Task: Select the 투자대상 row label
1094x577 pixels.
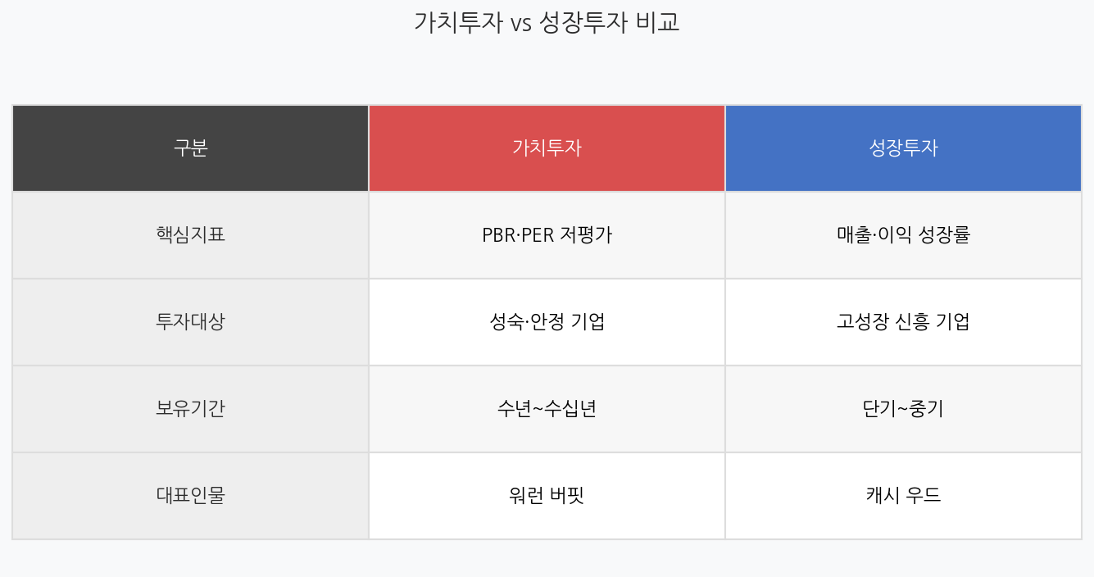Action: [x=190, y=322]
